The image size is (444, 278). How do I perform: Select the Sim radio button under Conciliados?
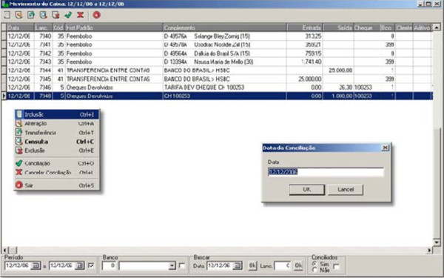click(314, 263)
